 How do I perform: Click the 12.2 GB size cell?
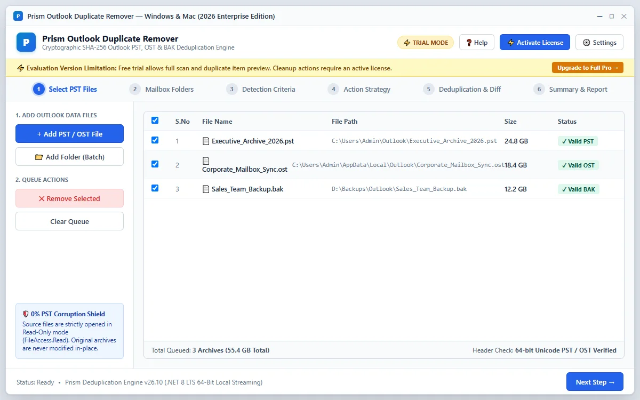coord(516,189)
